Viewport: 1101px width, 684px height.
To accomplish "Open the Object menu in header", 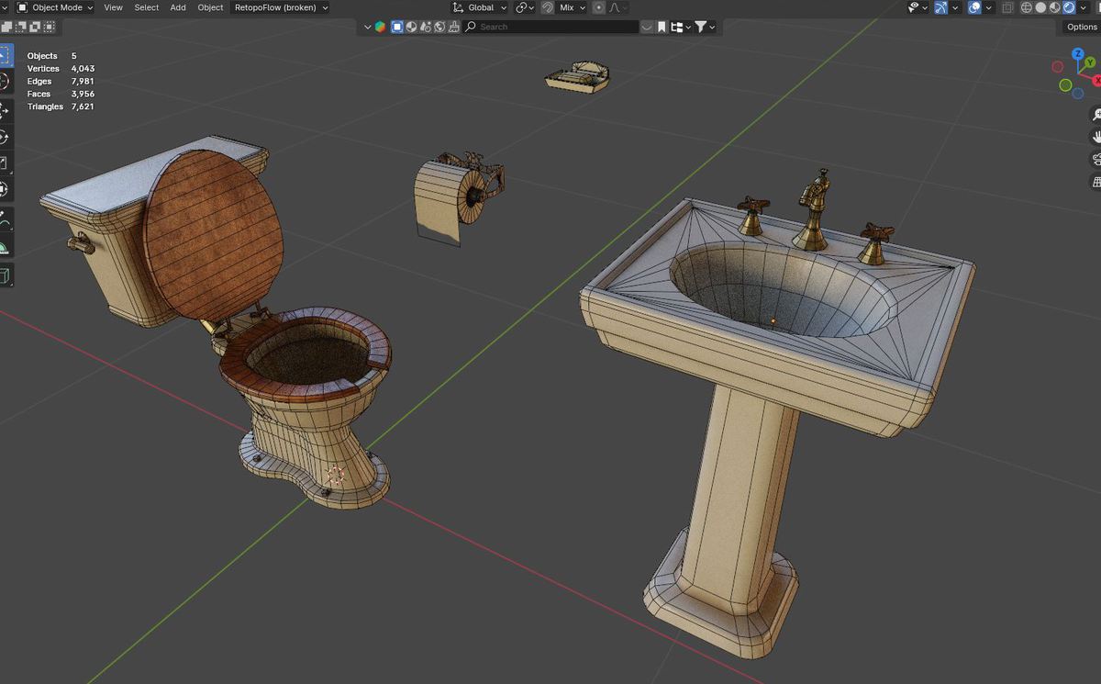I will (x=210, y=7).
